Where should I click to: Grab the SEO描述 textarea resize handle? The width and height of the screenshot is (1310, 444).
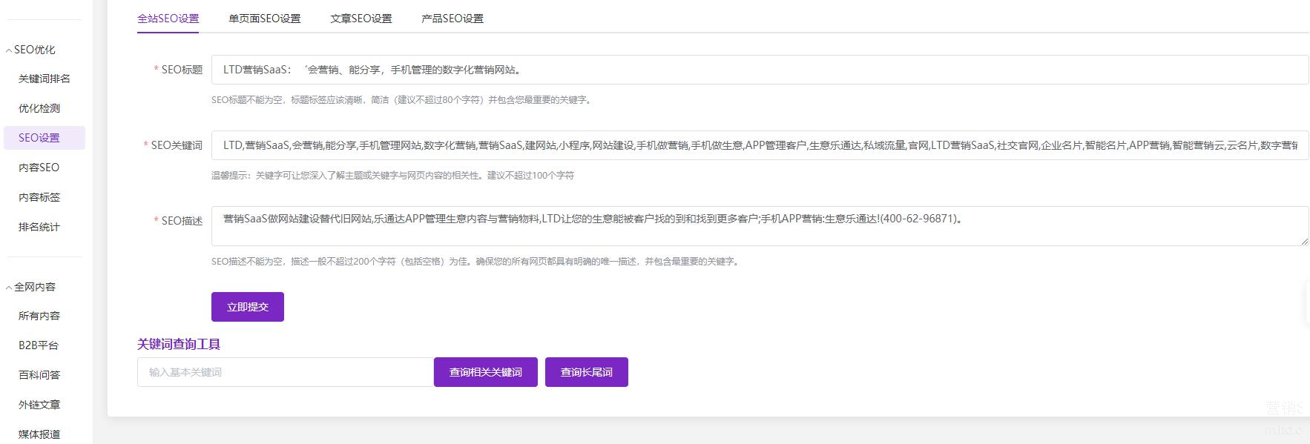coord(1304,241)
